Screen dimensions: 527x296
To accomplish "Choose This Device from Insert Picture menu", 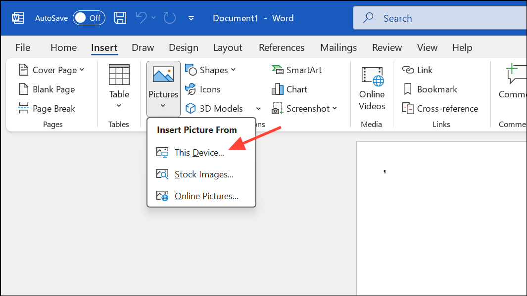I will (199, 152).
